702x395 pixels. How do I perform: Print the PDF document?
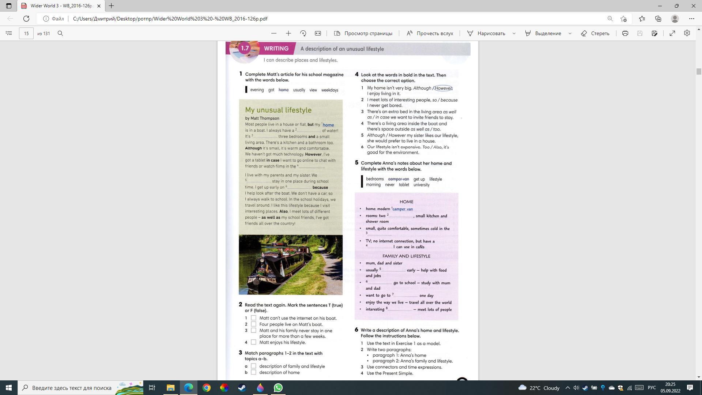[625, 33]
